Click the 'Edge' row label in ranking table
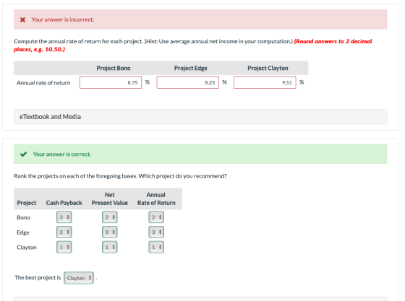The image size is (405, 301). click(23, 232)
